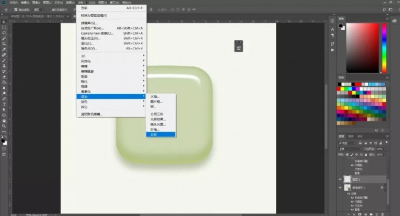Screen dimensions: 400x216
Task: Click the collapsed panel icon on canvas
Action: coord(238,46)
